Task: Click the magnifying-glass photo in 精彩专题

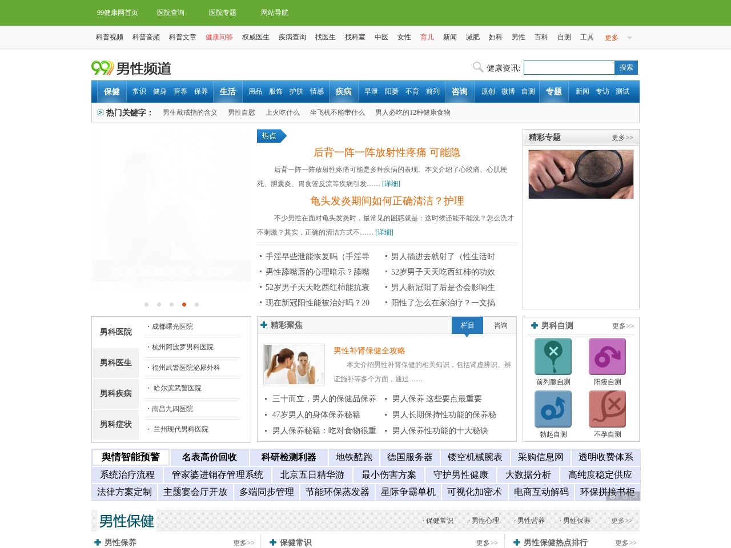Action: point(580,175)
